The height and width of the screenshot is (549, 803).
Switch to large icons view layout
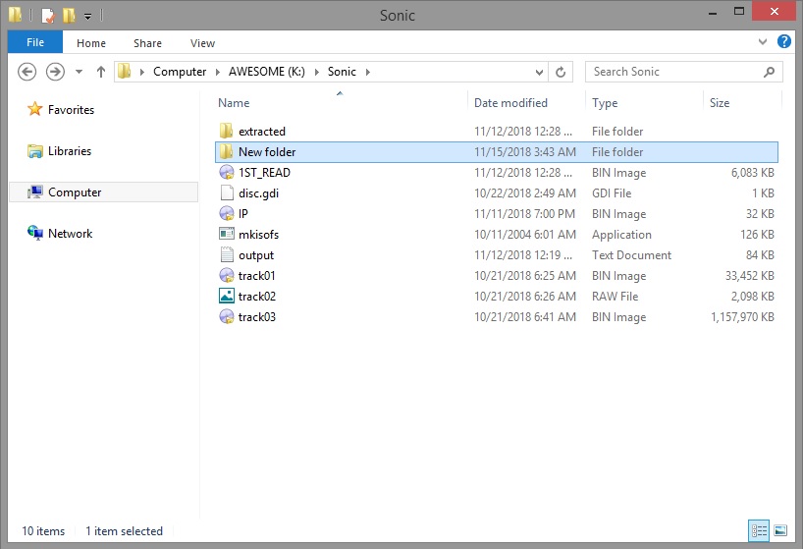coord(780,530)
